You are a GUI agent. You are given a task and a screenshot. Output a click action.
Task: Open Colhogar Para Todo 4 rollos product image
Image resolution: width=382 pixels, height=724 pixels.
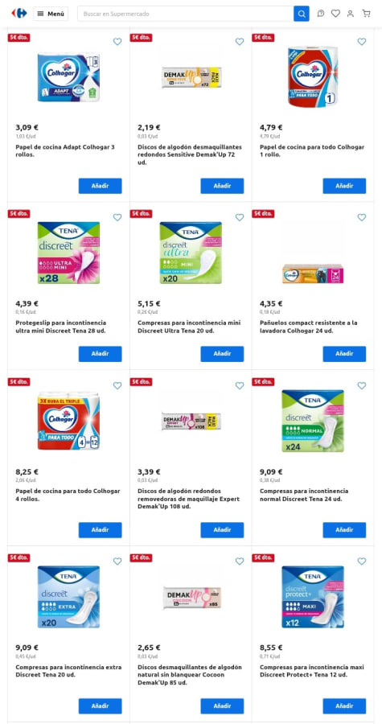point(68,421)
